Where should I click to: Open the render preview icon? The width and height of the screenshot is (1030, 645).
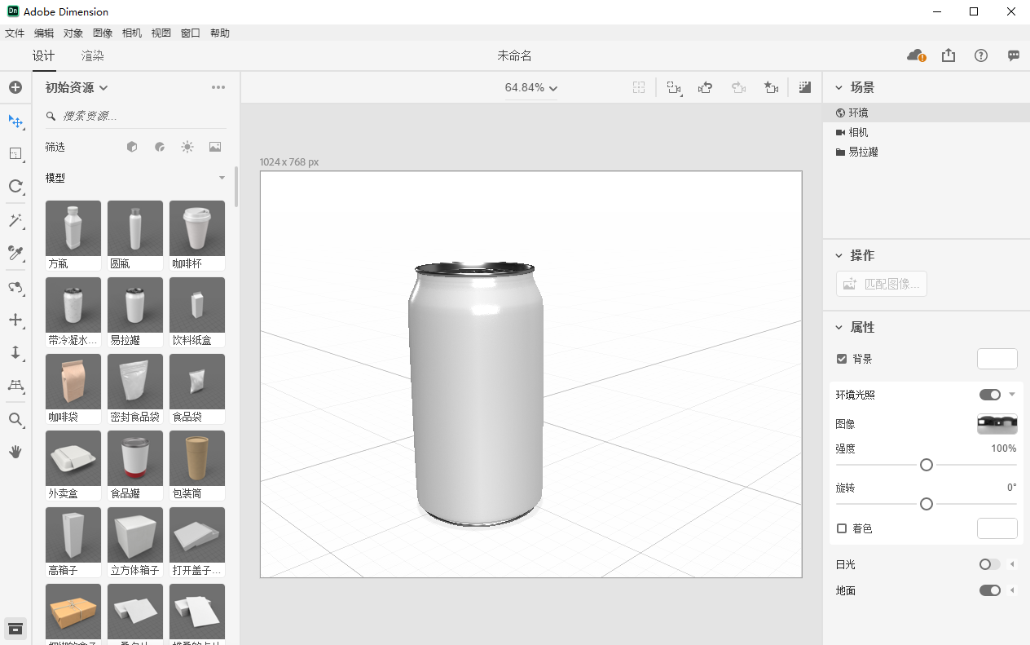click(805, 87)
